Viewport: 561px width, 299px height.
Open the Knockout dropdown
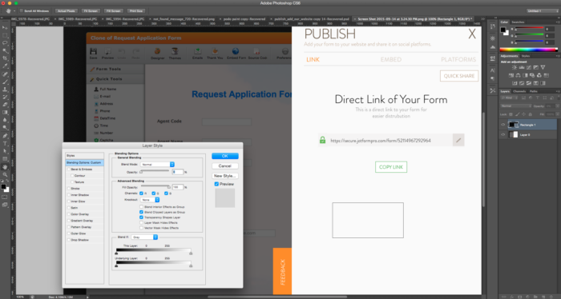[x=150, y=200]
